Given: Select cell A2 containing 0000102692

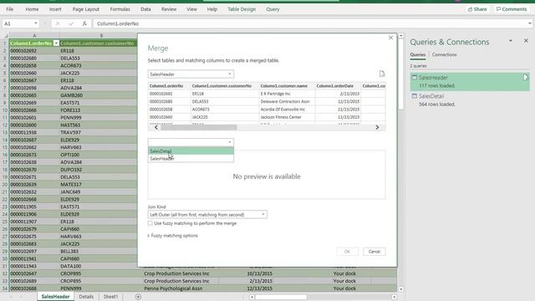Looking at the screenshot, I should click(x=34, y=51).
